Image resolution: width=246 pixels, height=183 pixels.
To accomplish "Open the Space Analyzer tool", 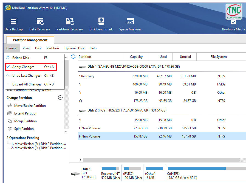I will 130,24.
